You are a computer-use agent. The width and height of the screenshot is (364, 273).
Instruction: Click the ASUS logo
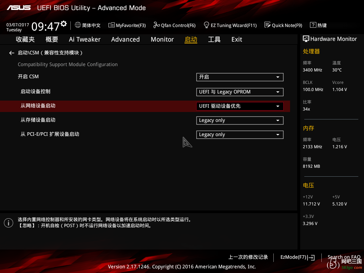point(19,8)
